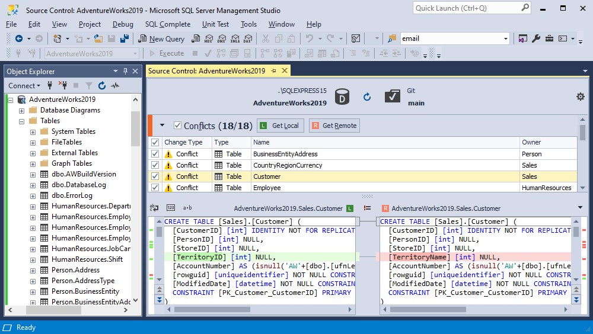
Task: Click the Source Control refresh icon
Action: tap(367, 97)
